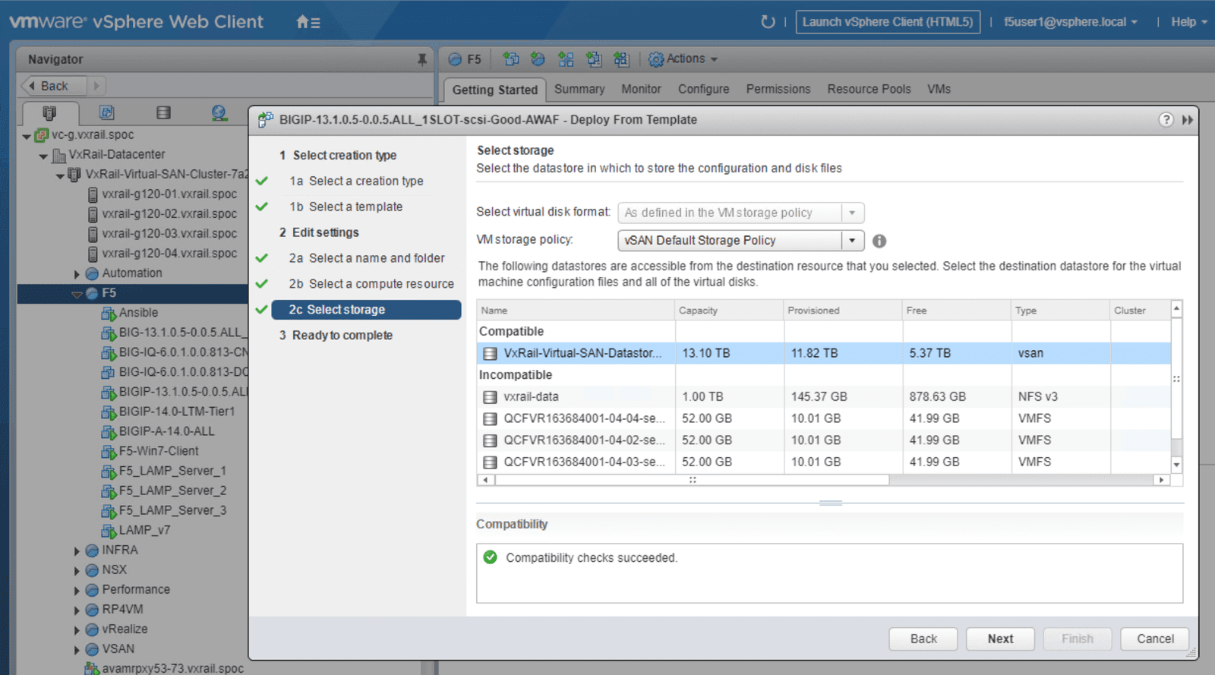Click the storage policy info icon
The height and width of the screenshot is (675, 1215).
[879, 241]
